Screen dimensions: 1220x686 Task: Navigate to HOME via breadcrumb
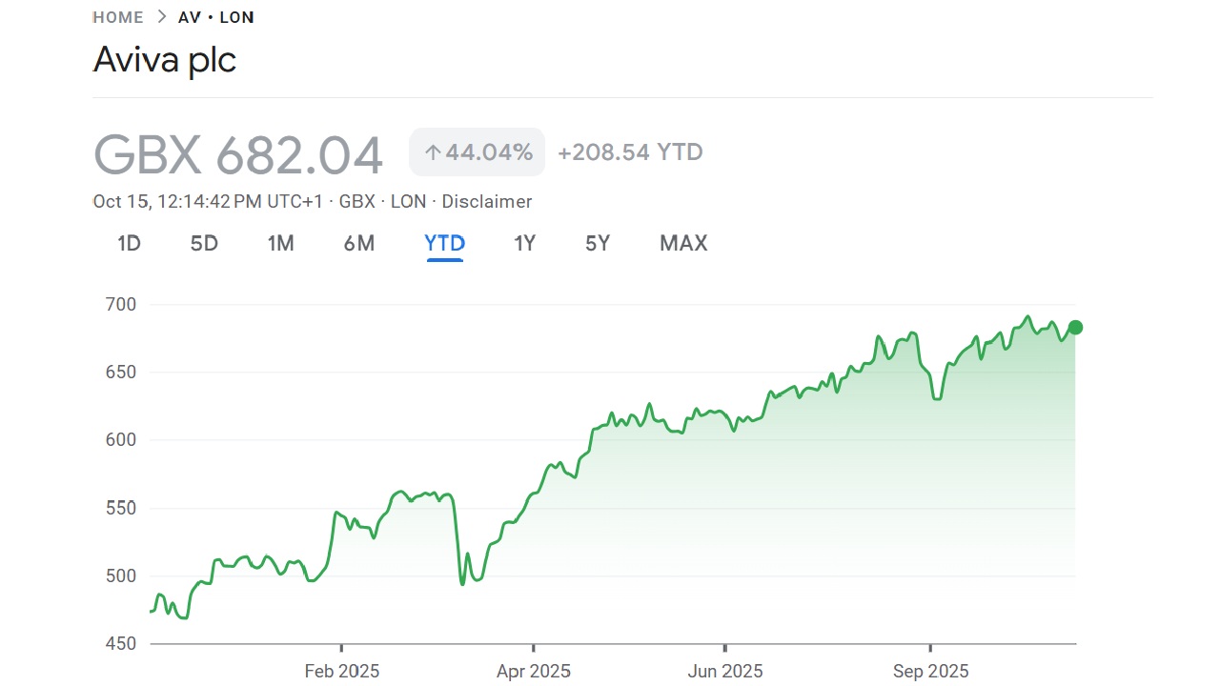(117, 16)
